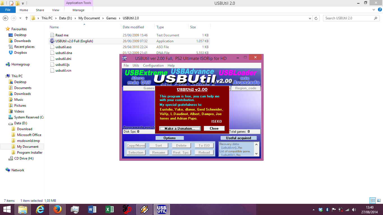Switch to large icons view
Image resolution: width=383 pixels, height=215 pixels.
coord(379,201)
